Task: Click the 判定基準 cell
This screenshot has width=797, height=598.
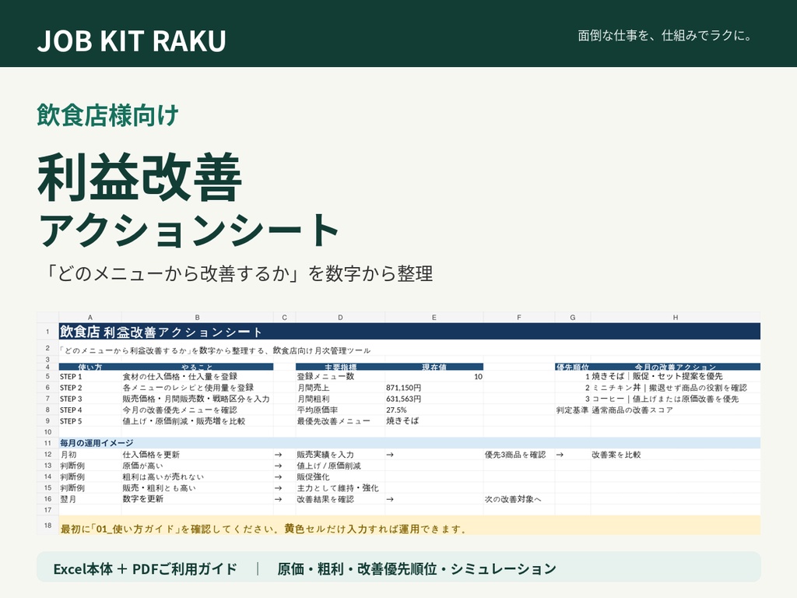Action: (x=572, y=410)
